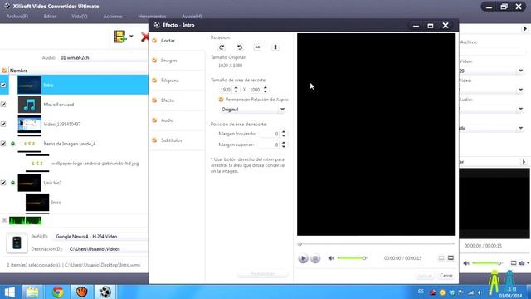531x299 pixels.
Task: Open the Acciones menu
Action: pos(113,17)
